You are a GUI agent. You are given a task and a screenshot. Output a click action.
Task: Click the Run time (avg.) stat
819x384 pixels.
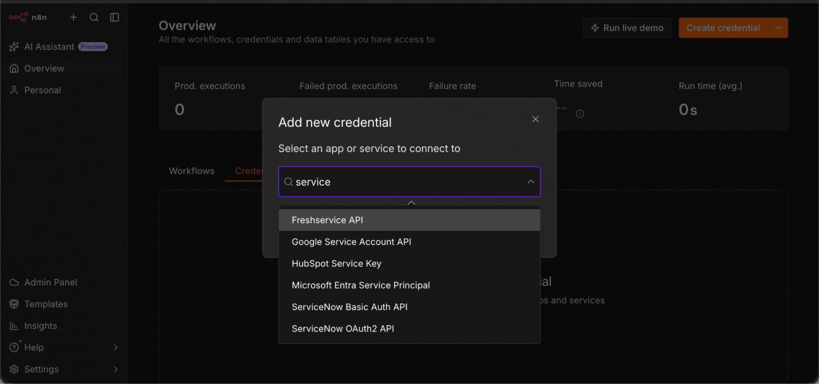click(725, 98)
